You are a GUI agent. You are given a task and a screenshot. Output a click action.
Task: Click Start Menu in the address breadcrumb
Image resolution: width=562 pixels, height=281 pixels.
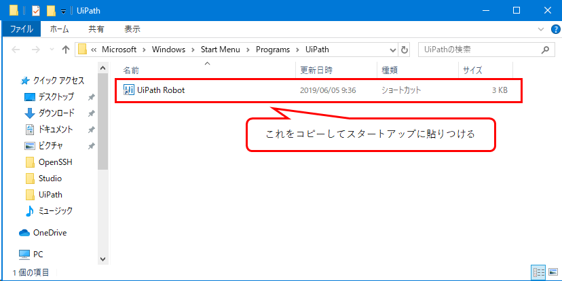tap(220, 50)
